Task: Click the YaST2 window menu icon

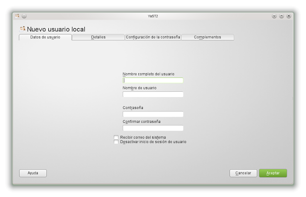Action: coord(17,16)
